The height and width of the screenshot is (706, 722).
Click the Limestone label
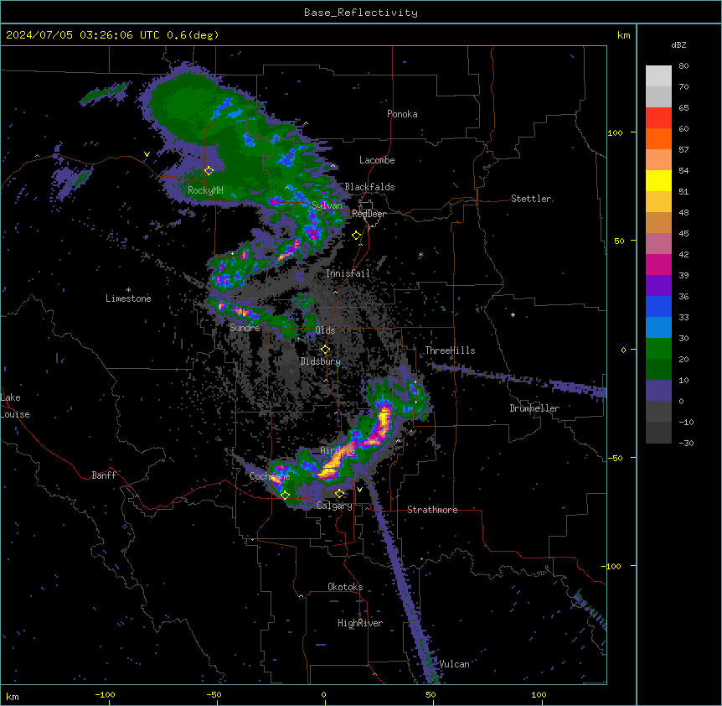click(x=128, y=298)
